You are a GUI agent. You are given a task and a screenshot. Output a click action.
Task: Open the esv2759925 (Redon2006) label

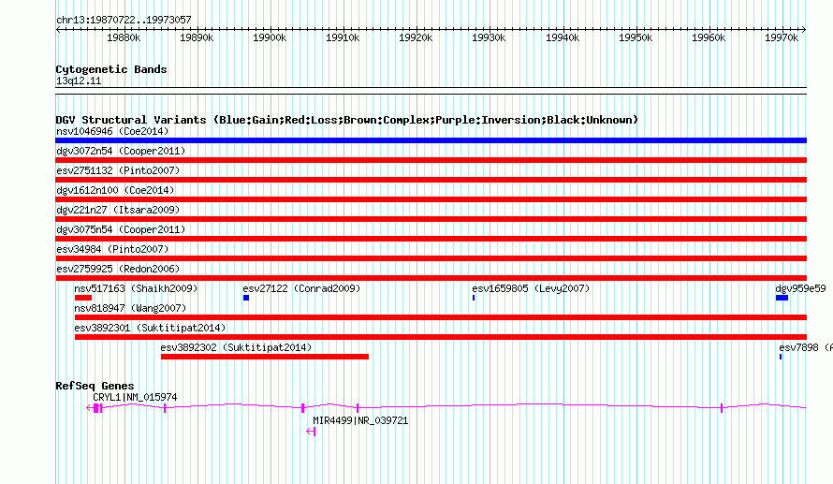pyautogui.click(x=118, y=269)
